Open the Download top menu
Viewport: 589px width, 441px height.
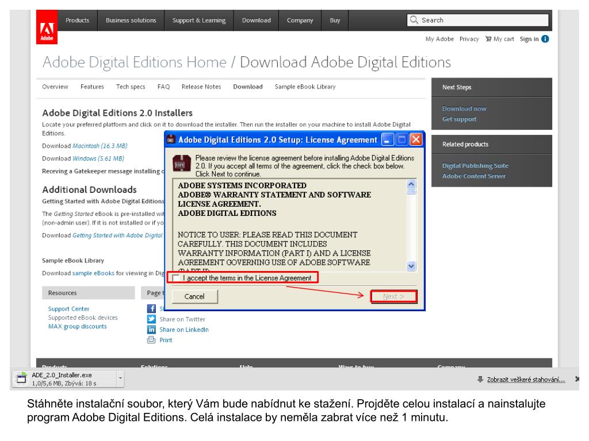coord(256,20)
